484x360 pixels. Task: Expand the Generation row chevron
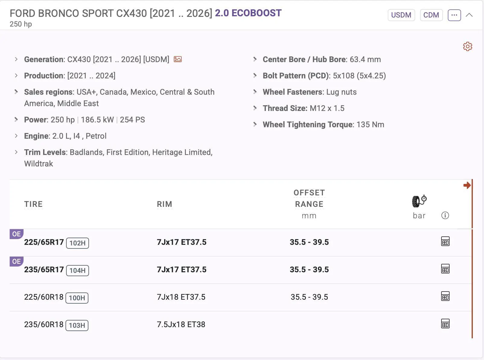click(x=16, y=59)
